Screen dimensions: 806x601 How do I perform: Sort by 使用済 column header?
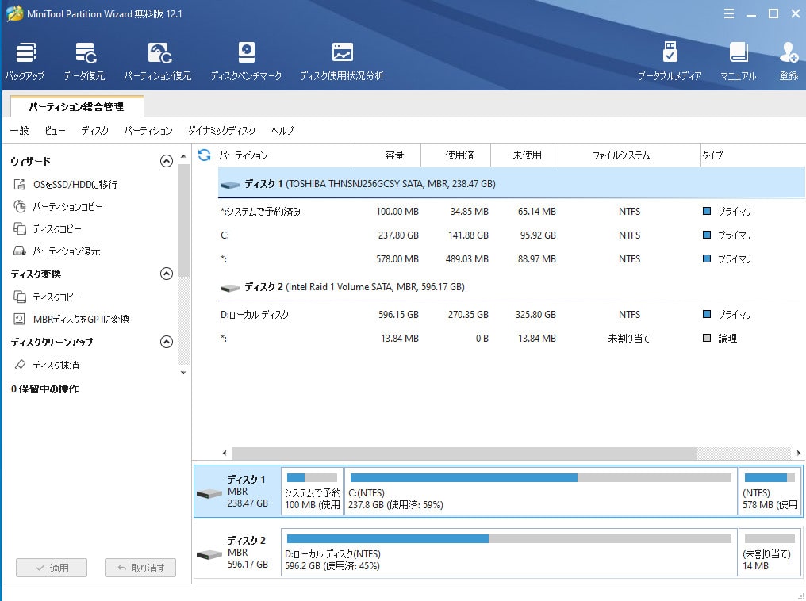[x=456, y=155]
